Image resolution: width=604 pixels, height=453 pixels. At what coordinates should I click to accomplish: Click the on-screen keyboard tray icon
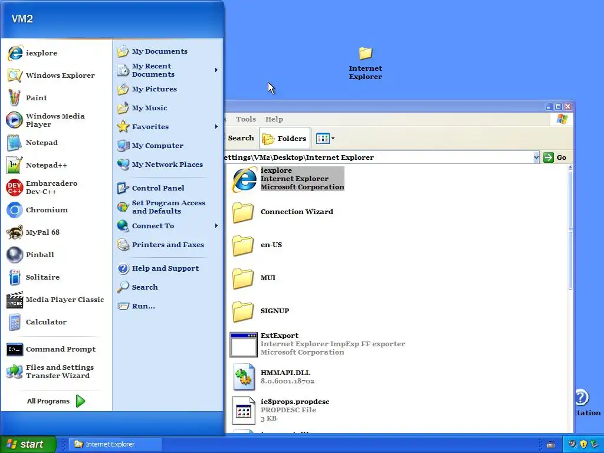pos(551,445)
